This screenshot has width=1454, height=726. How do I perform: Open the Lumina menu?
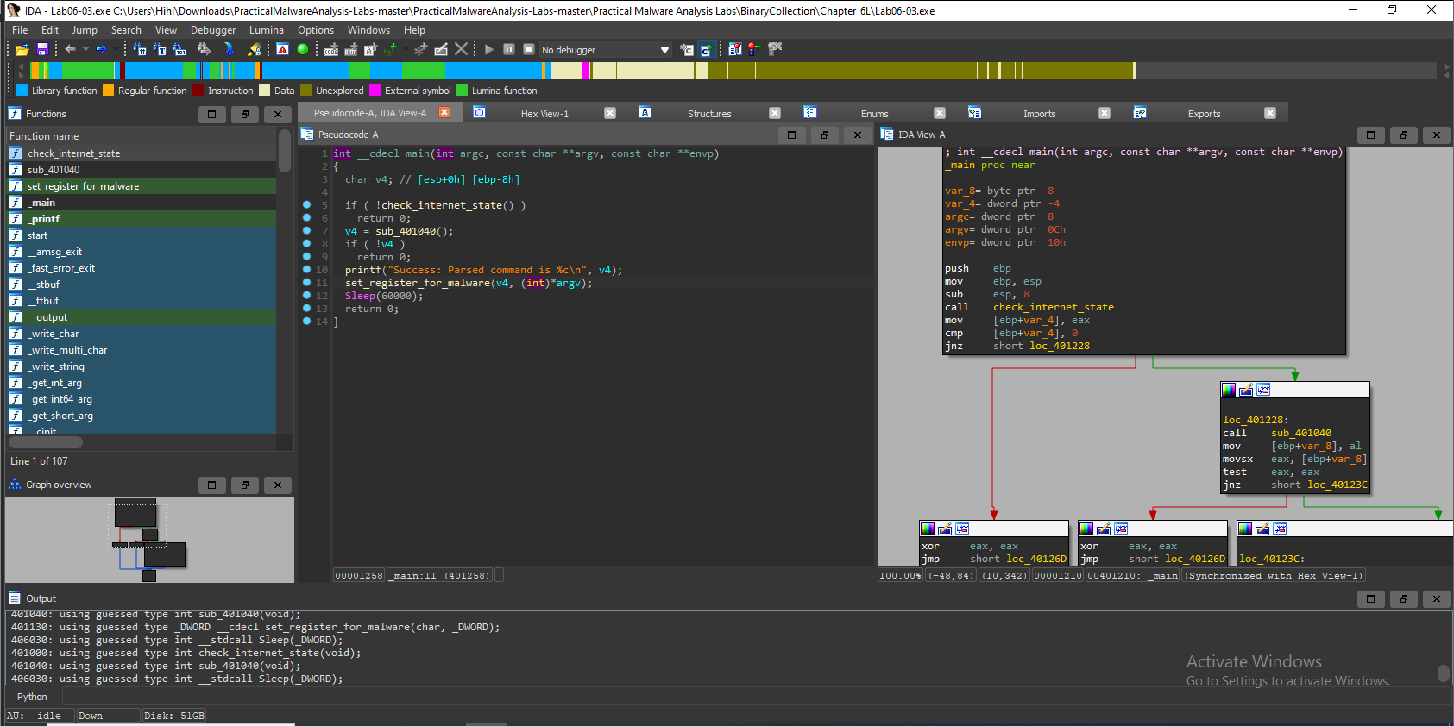[266, 30]
